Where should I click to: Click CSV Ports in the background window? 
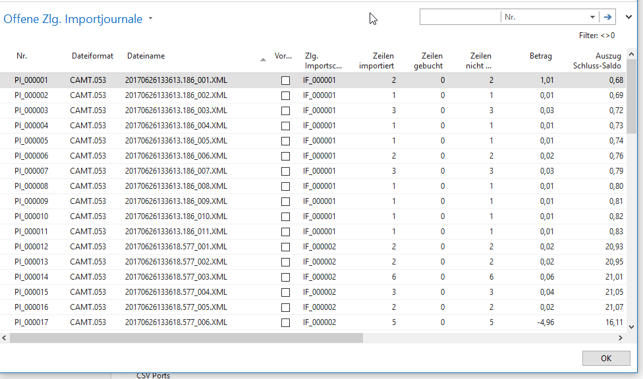(153, 375)
